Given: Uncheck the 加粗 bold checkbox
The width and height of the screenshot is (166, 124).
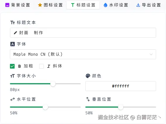Looking at the screenshot, I should click(12, 66).
